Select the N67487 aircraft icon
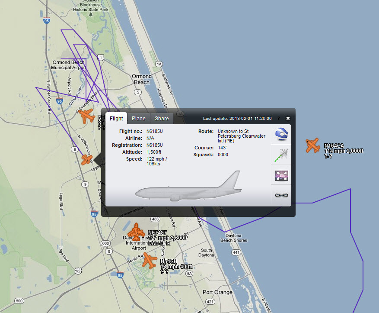379x313 pixels. pyautogui.click(x=137, y=232)
